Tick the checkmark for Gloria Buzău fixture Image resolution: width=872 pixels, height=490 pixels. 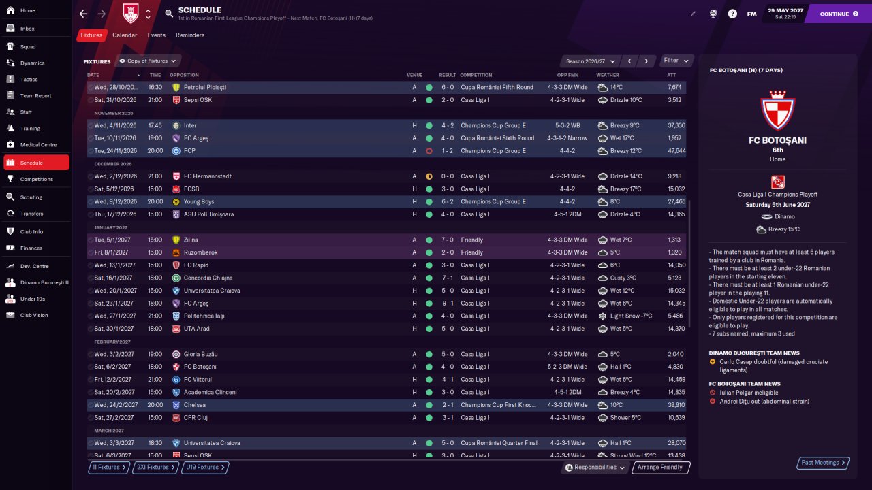coord(91,355)
